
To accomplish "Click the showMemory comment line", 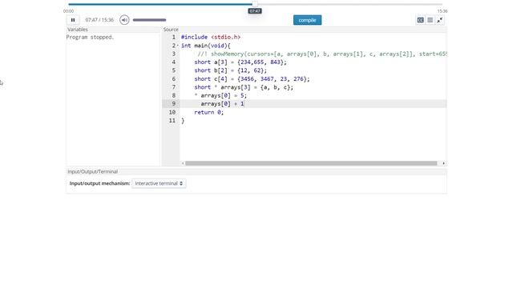I will 322,54.
